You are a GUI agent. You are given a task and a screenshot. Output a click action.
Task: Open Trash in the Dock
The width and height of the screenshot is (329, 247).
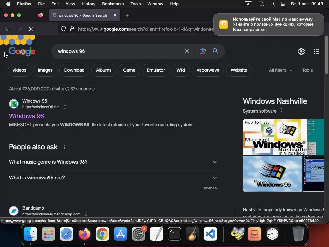298,234
